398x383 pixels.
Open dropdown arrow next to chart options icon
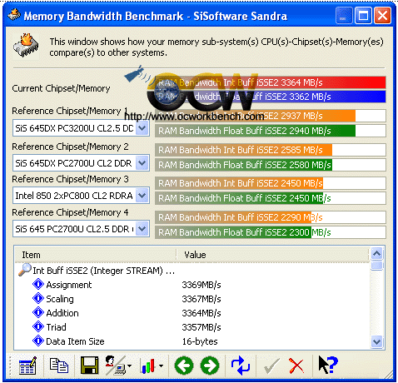161,366
